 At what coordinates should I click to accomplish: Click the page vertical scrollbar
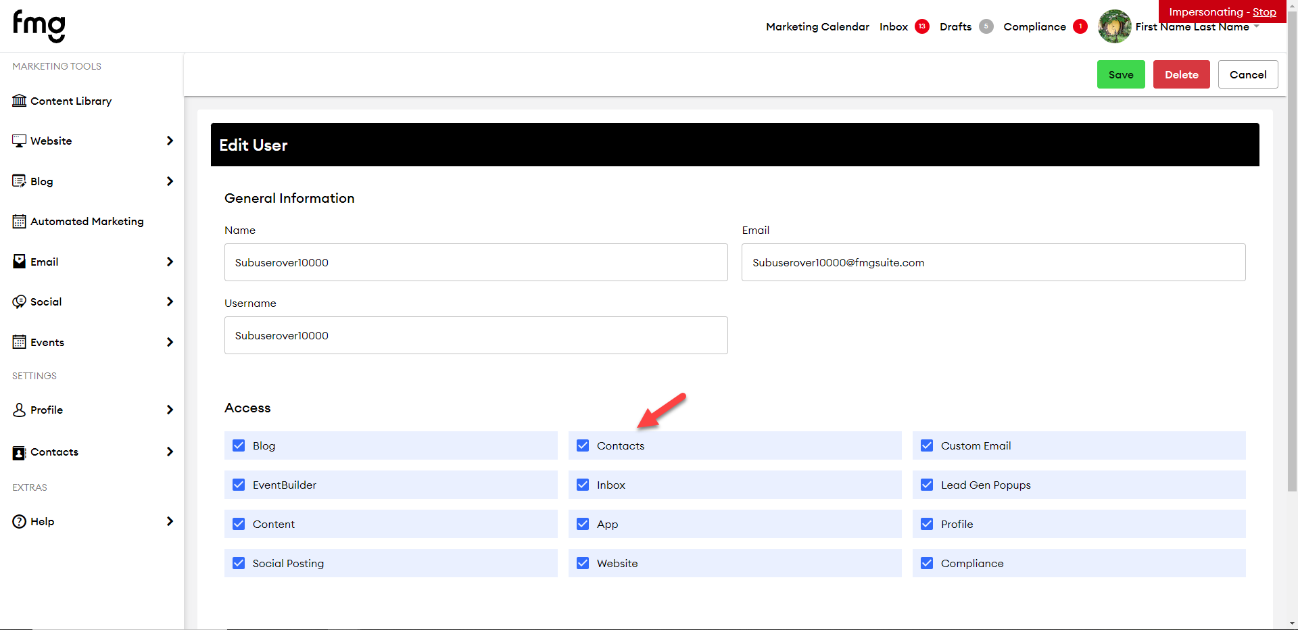point(1292,250)
